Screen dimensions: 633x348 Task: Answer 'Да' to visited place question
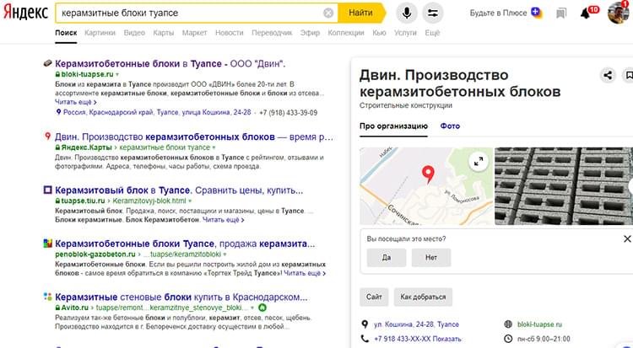(387, 257)
